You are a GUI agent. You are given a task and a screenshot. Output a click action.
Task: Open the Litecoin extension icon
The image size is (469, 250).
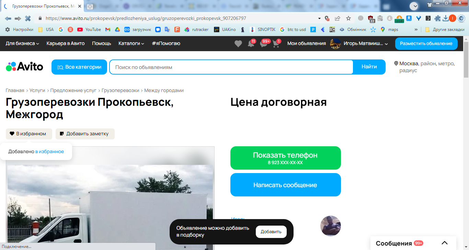(390, 18)
